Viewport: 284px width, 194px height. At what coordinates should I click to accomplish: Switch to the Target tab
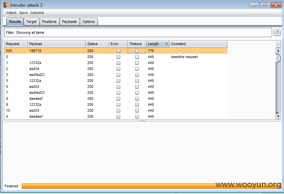tap(32, 22)
